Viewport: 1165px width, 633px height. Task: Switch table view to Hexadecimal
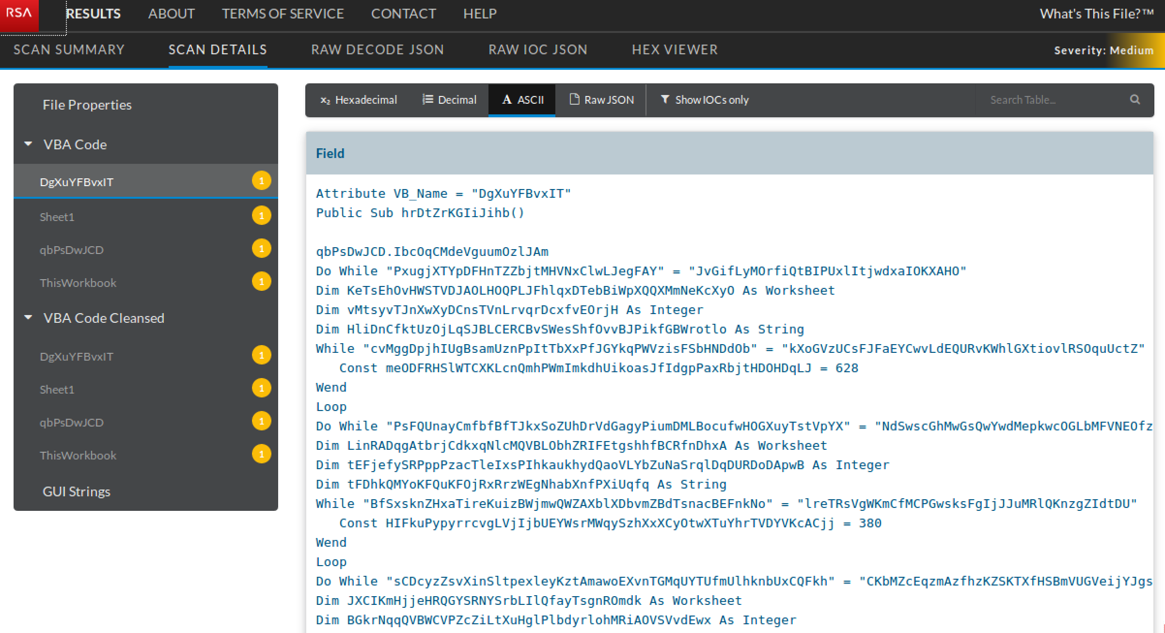pyautogui.click(x=359, y=100)
